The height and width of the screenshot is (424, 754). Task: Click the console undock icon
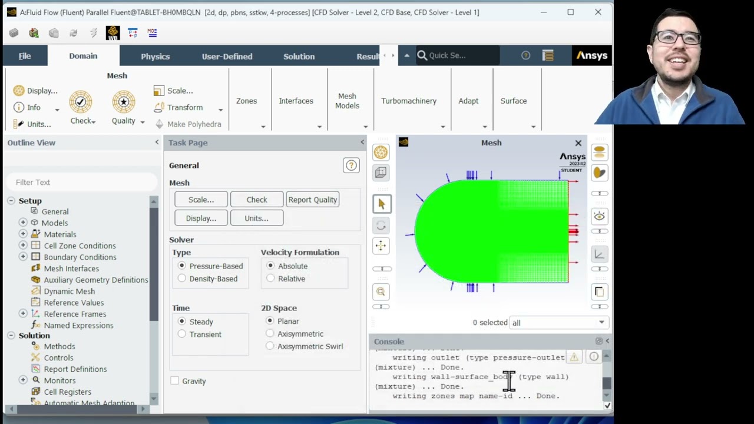pos(599,341)
